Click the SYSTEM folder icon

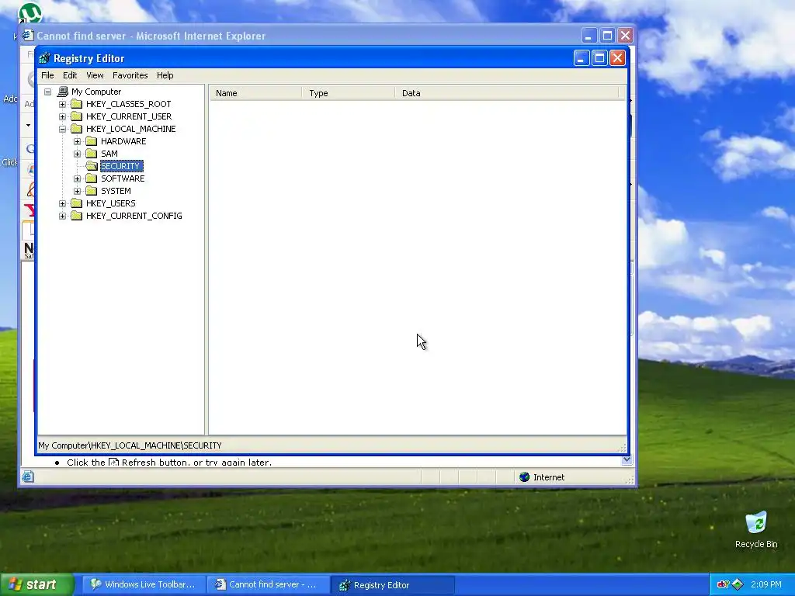(92, 191)
